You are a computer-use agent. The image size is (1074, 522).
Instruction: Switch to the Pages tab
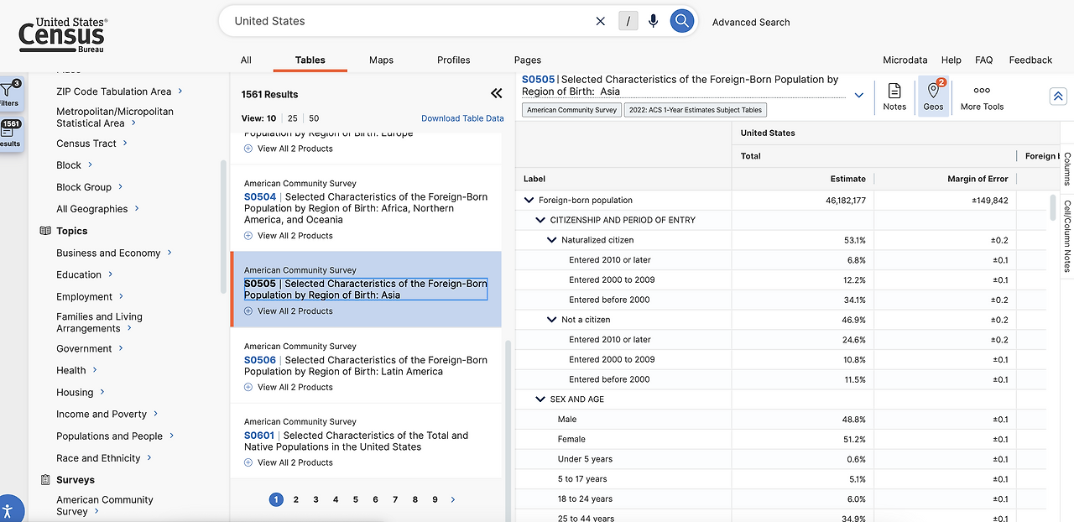click(x=528, y=60)
